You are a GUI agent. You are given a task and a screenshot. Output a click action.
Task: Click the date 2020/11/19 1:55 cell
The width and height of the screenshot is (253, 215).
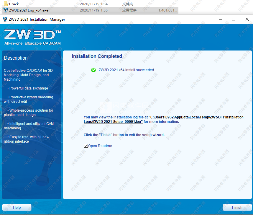[x=94, y=10]
